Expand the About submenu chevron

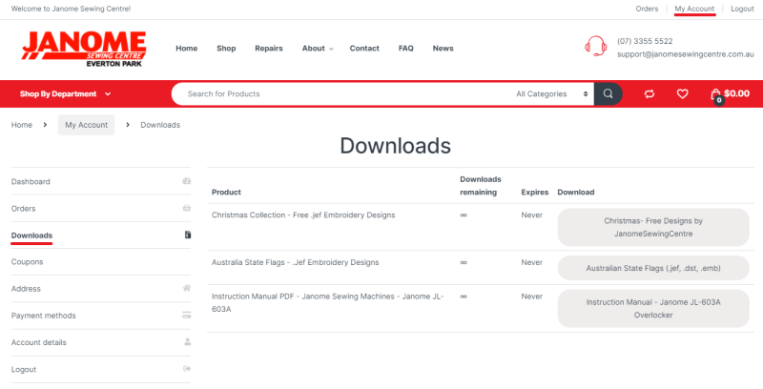coord(331,49)
